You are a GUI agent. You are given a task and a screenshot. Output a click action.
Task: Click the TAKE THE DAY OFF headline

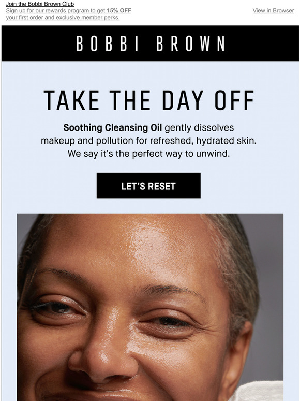149,101
